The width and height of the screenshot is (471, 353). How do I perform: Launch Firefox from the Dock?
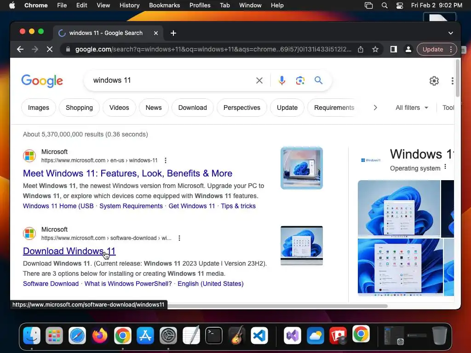point(100,335)
